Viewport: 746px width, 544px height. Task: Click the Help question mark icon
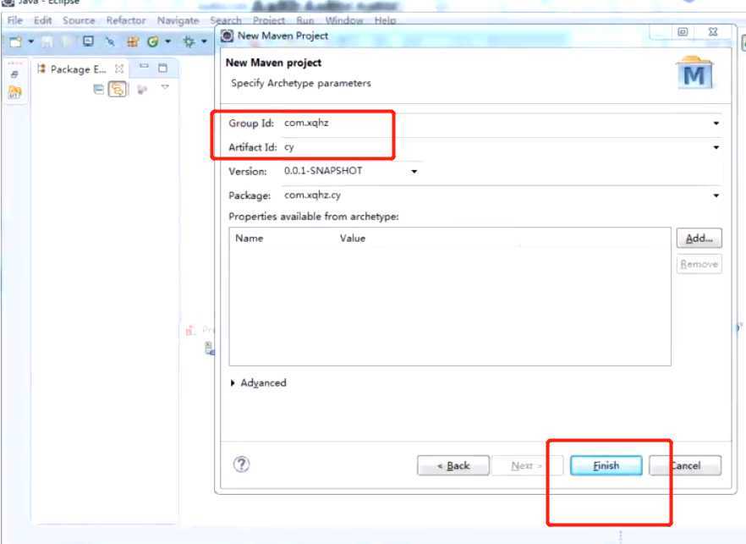click(241, 464)
